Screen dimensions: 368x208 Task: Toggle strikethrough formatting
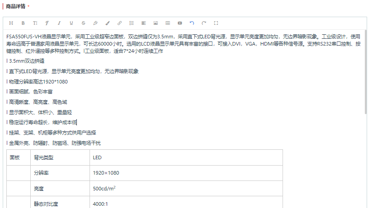click(83, 23)
